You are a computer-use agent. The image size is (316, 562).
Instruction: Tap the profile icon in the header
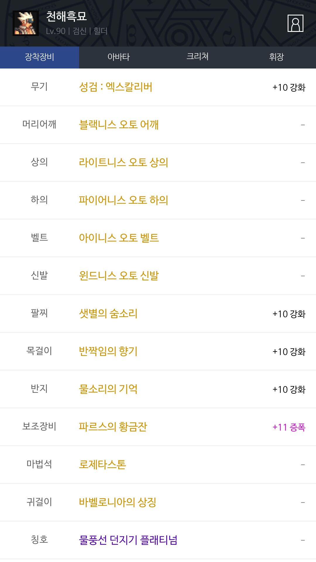(295, 23)
